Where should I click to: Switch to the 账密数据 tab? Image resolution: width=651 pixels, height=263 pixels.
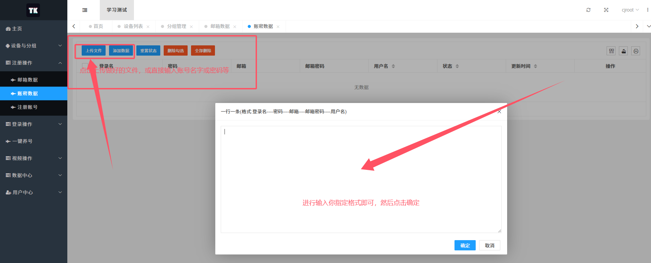263,26
